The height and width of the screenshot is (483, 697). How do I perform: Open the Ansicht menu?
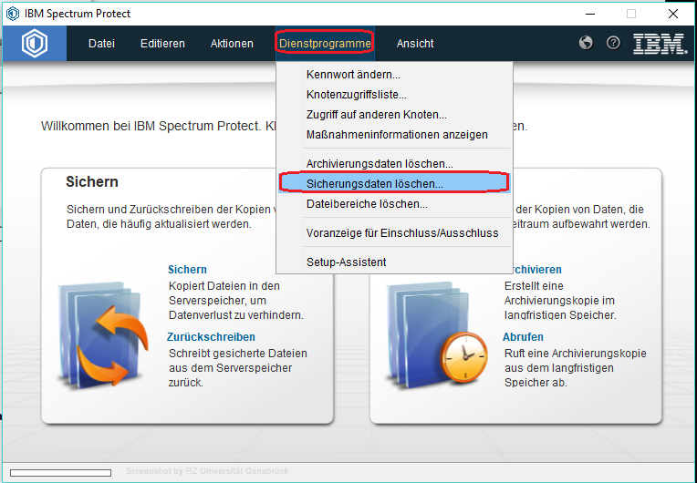[415, 44]
